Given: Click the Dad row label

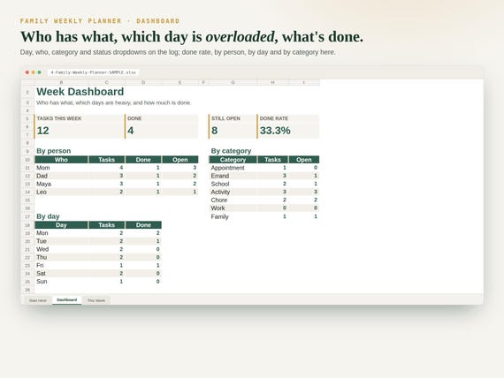Looking at the screenshot, I should click(x=42, y=176).
